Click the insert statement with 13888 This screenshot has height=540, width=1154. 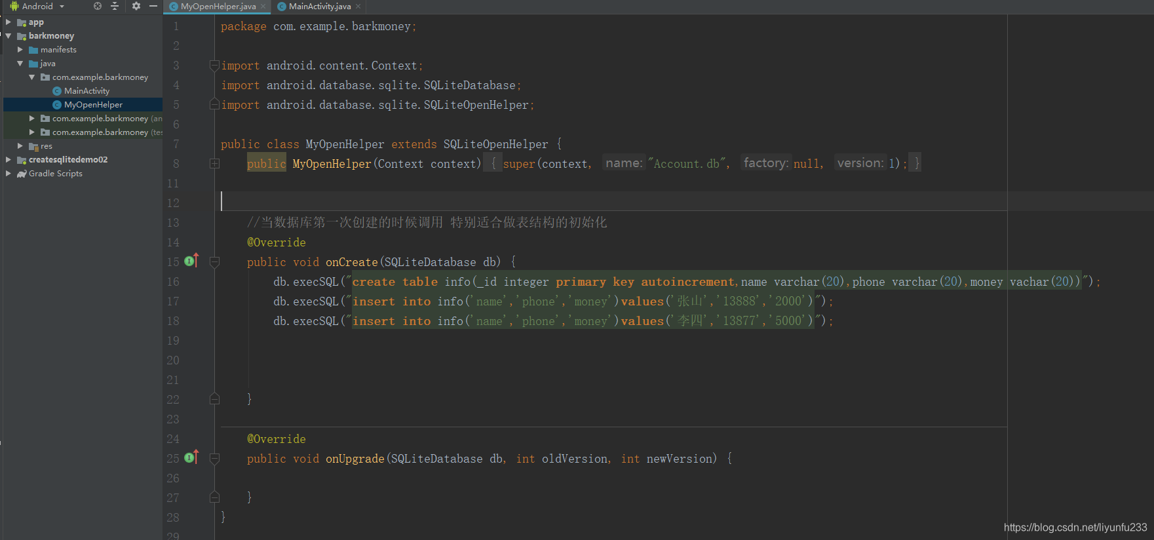(583, 301)
